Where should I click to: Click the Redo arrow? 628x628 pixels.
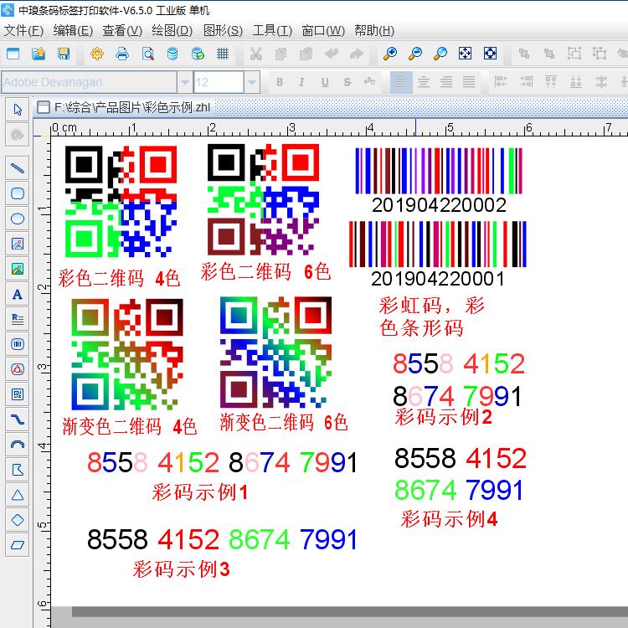pos(357,54)
